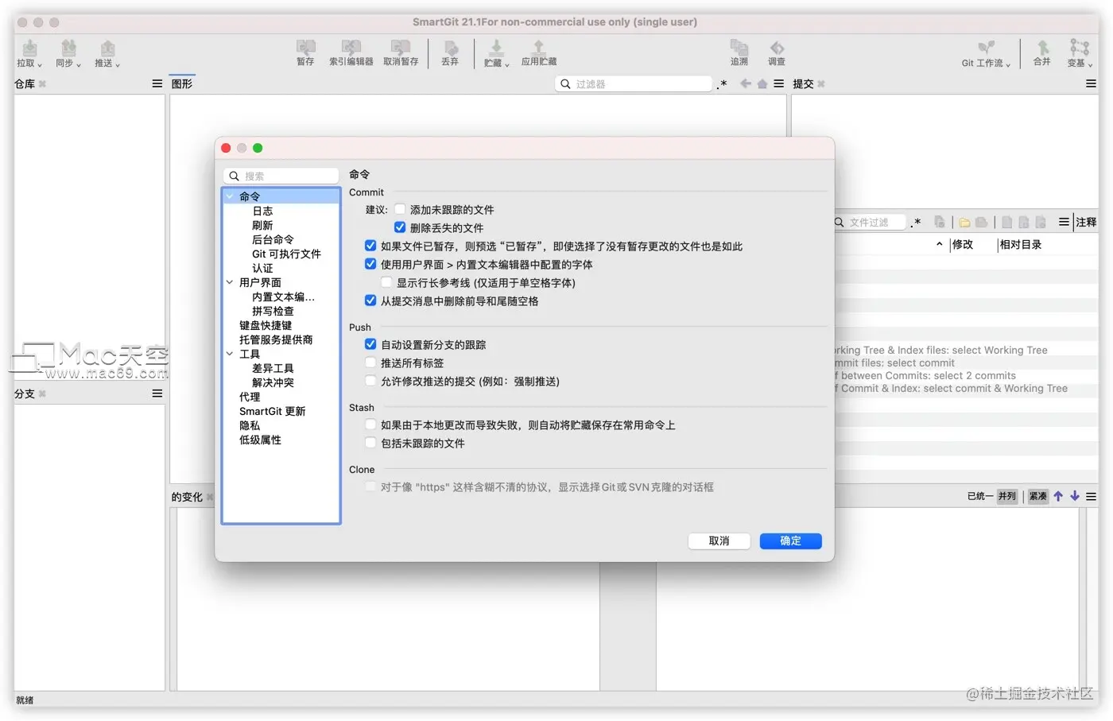Screen dimensions: 1113x721
Task: Enable 允许修改推送的提交 checkbox
Action: click(370, 381)
